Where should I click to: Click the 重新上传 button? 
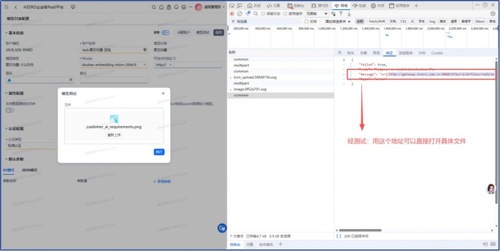coord(114,135)
